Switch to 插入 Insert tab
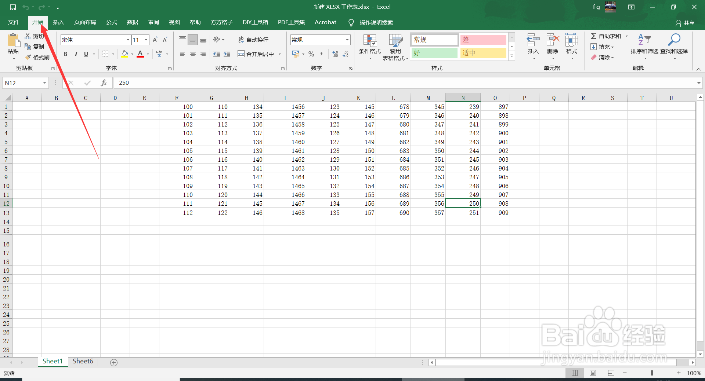This screenshot has width=705, height=381. click(59, 22)
